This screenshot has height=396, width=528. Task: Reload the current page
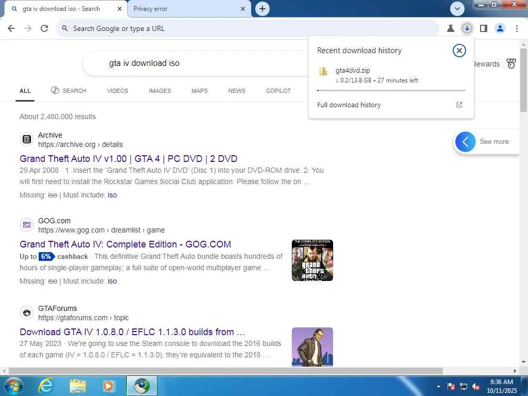point(44,28)
